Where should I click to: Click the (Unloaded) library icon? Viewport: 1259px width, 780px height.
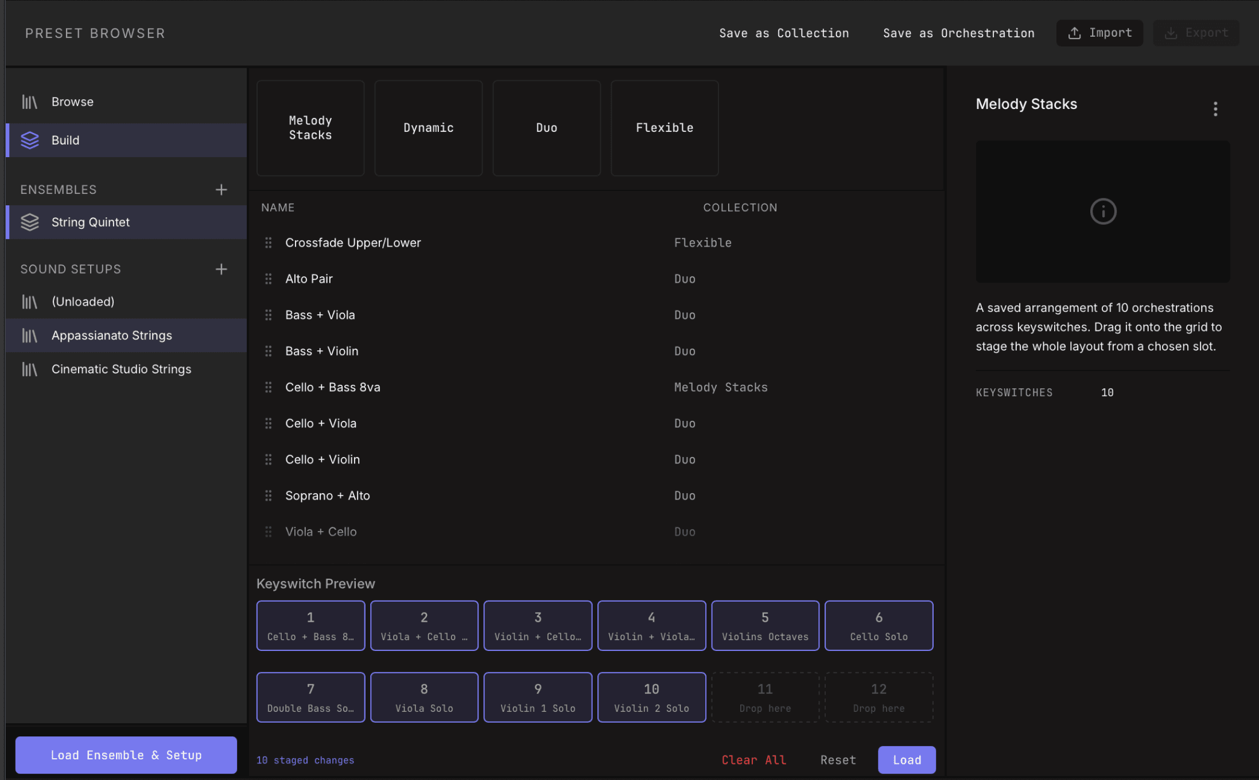[29, 302]
